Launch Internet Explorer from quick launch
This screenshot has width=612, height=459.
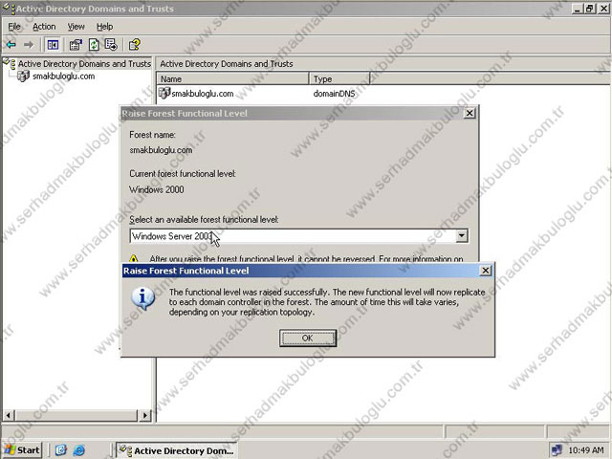[x=78, y=450]
